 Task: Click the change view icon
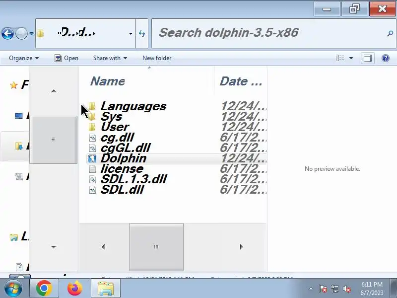pyautogui.click(x=340, y=58)
